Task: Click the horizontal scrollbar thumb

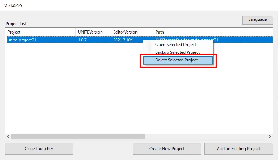Action: (x=78, y=136)
